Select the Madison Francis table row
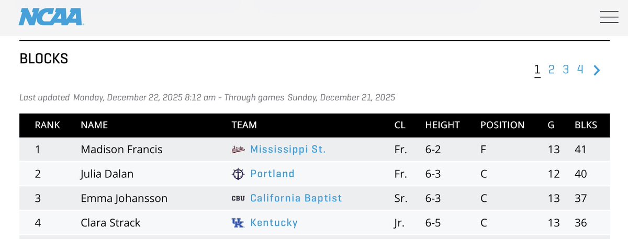This screenshot has height=239, width=628. [x=315, y=150]
